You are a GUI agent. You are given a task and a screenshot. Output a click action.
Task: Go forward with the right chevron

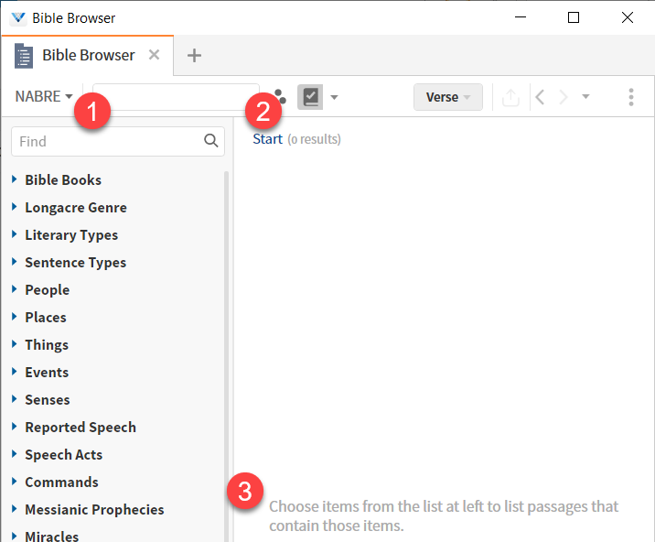(564, 97)
